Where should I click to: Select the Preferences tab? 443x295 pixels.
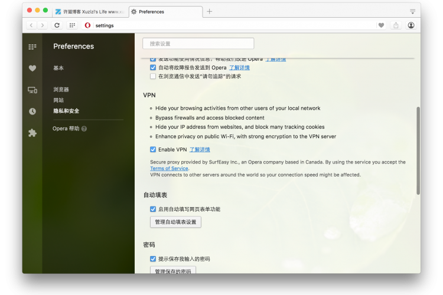[x=166, y=12]
